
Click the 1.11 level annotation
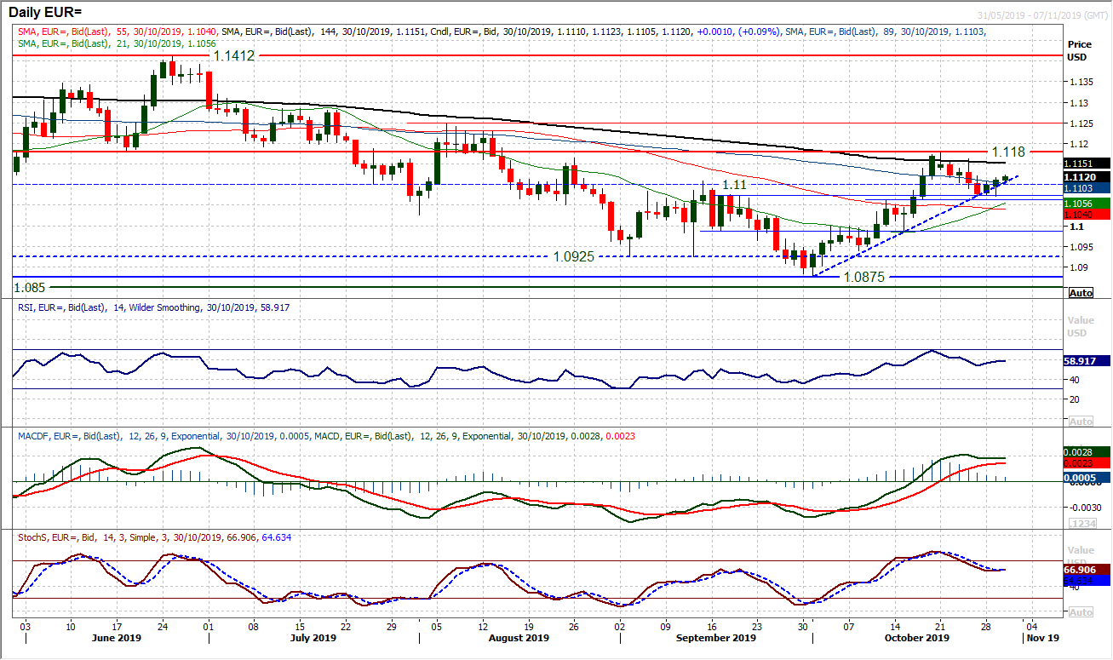(735, 184)
